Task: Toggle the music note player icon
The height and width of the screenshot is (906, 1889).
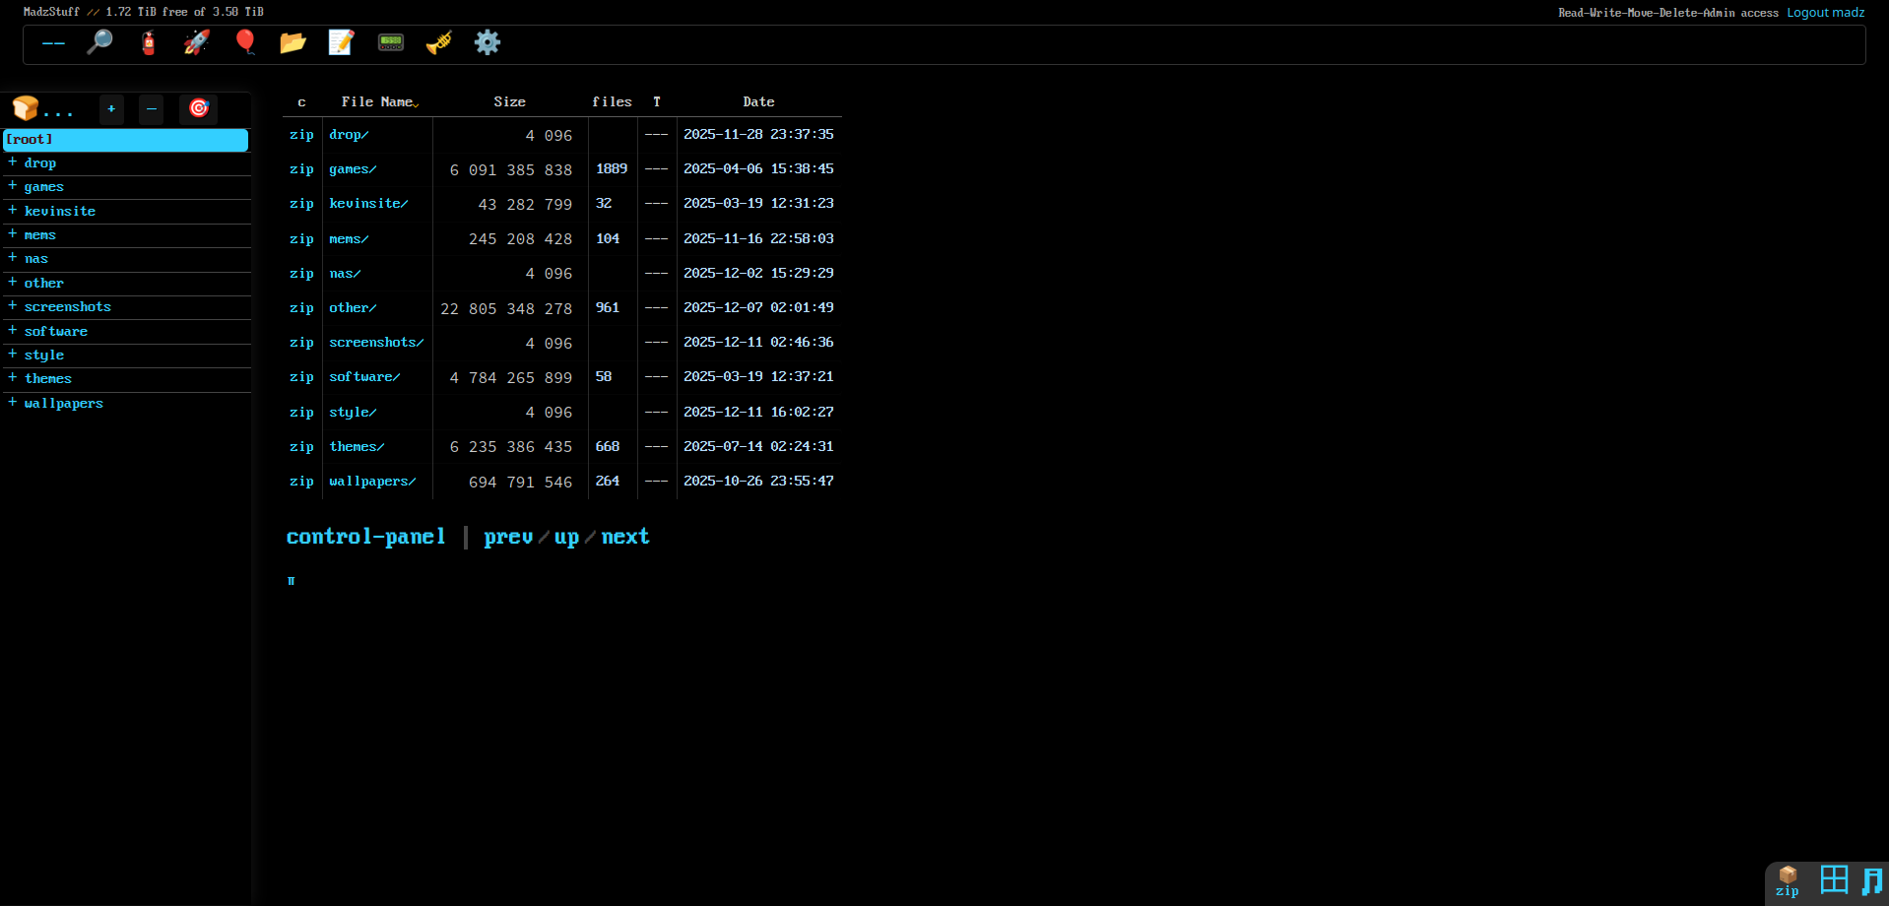Action: [x=1871, y=879]
